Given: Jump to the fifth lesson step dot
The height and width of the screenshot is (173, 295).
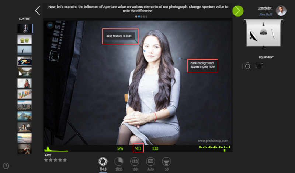Looking at the screenshot, I should coord(146,17).
